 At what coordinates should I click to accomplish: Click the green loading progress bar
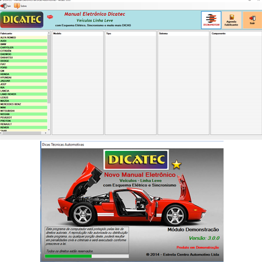tap(68, 256)
